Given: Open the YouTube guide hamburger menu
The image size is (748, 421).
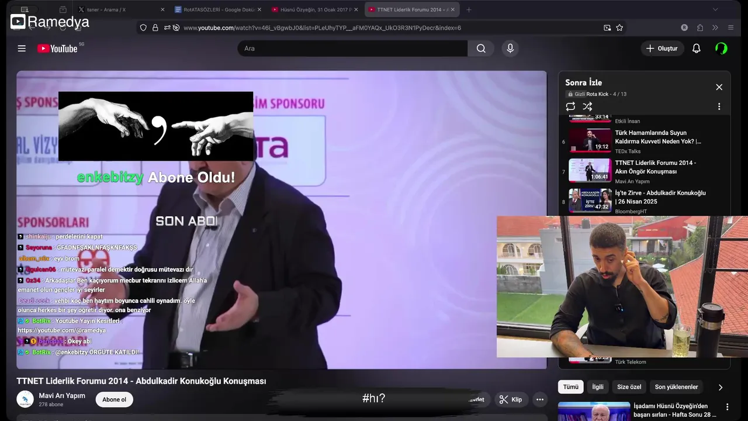Looking at the screenshot, I should click(x=22, y=49).
